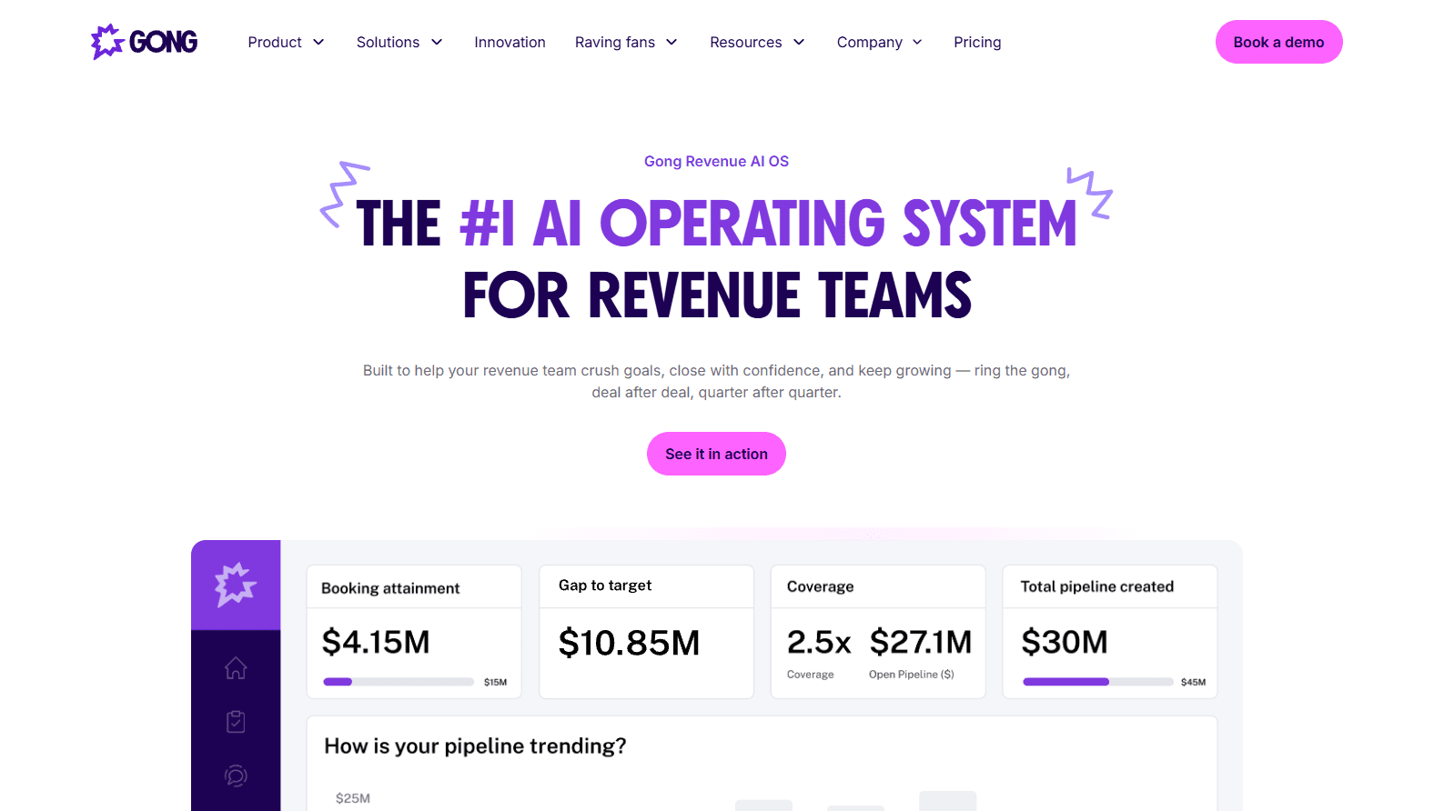Click the Gap to target card title
Screen dimensions: 1434x811
(605, 586)
